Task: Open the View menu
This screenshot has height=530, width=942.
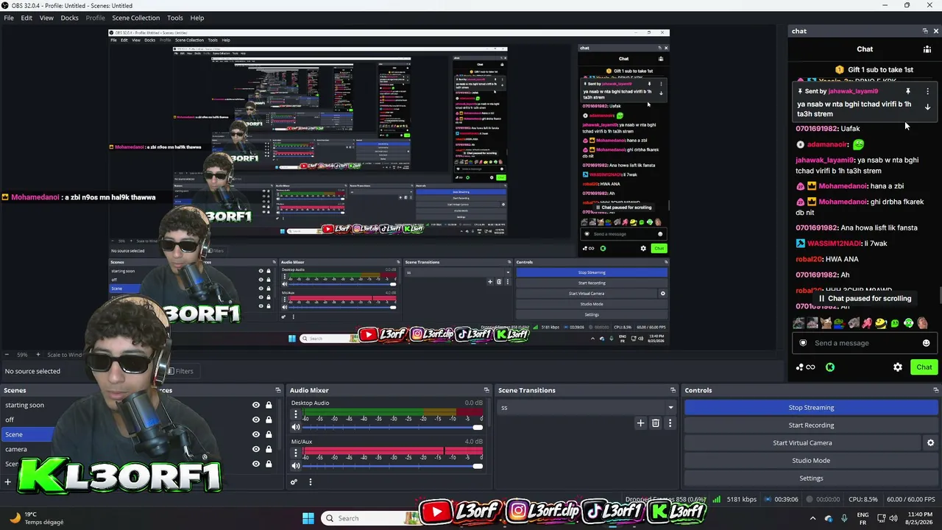Action: tap(46, 18)
